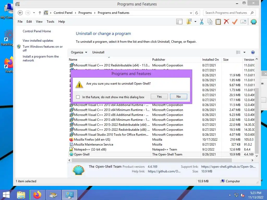
Task: Click the muted volume tray icon
Action: [242, 195]
